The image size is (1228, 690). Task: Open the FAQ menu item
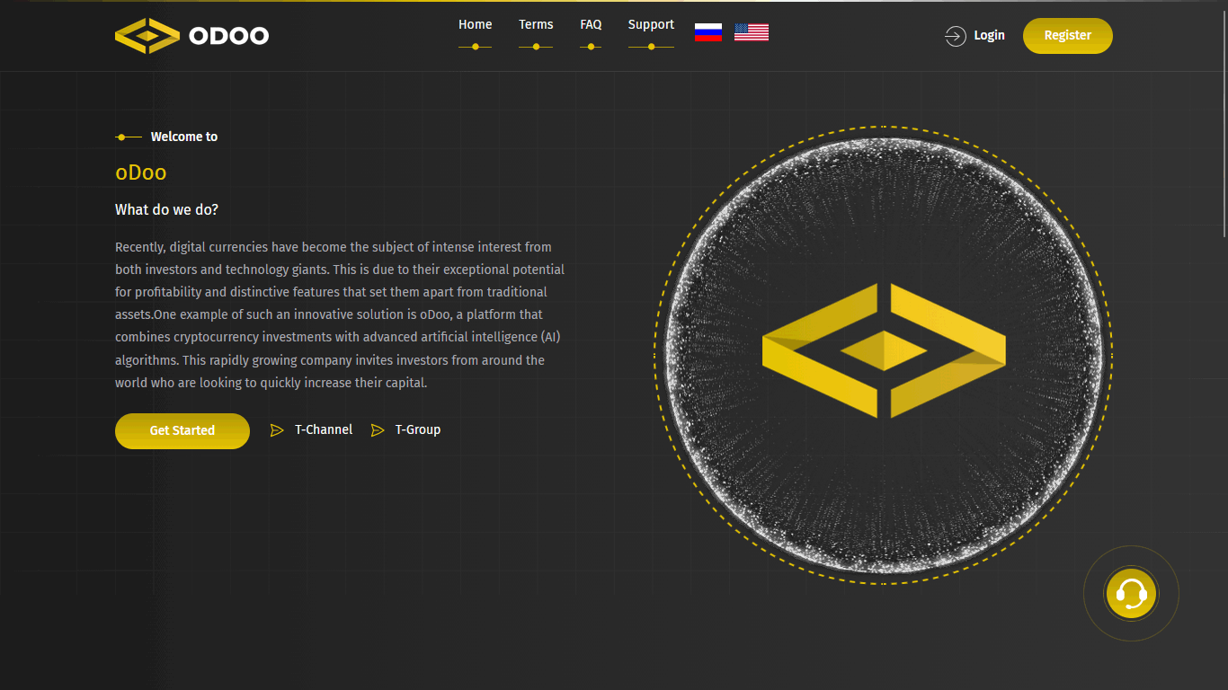coord(591,25)
